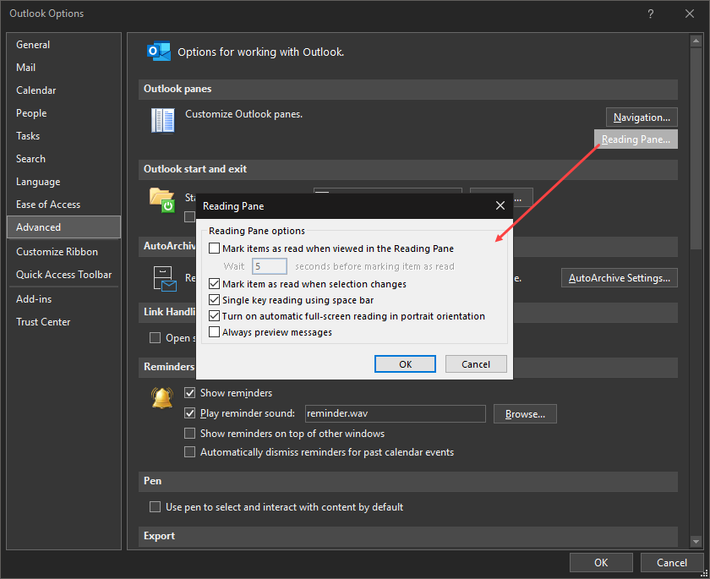
Task: Click the Wait seconds input field
Action: 270,266
